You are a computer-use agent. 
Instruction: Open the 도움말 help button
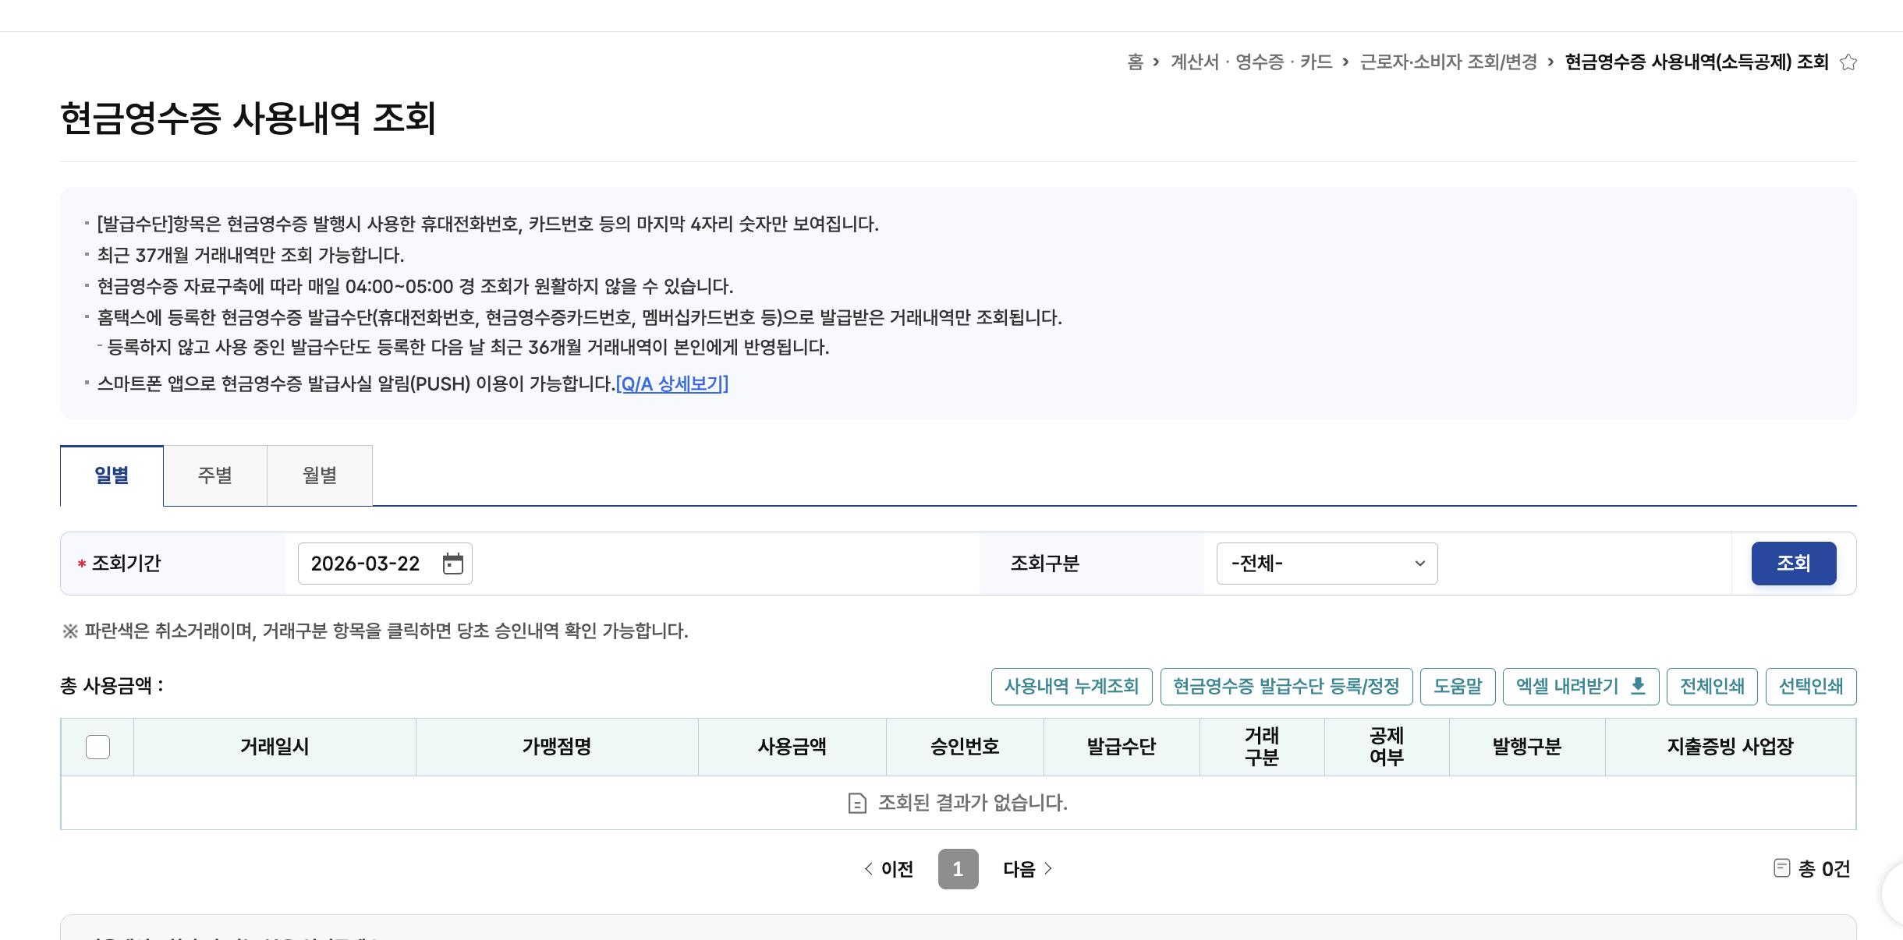(1457, 687)
